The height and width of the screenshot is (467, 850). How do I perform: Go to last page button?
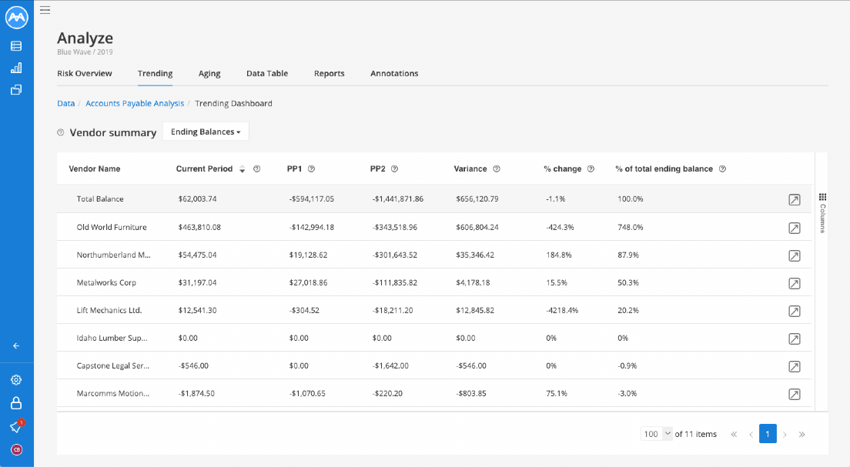[x=801, y=434]
